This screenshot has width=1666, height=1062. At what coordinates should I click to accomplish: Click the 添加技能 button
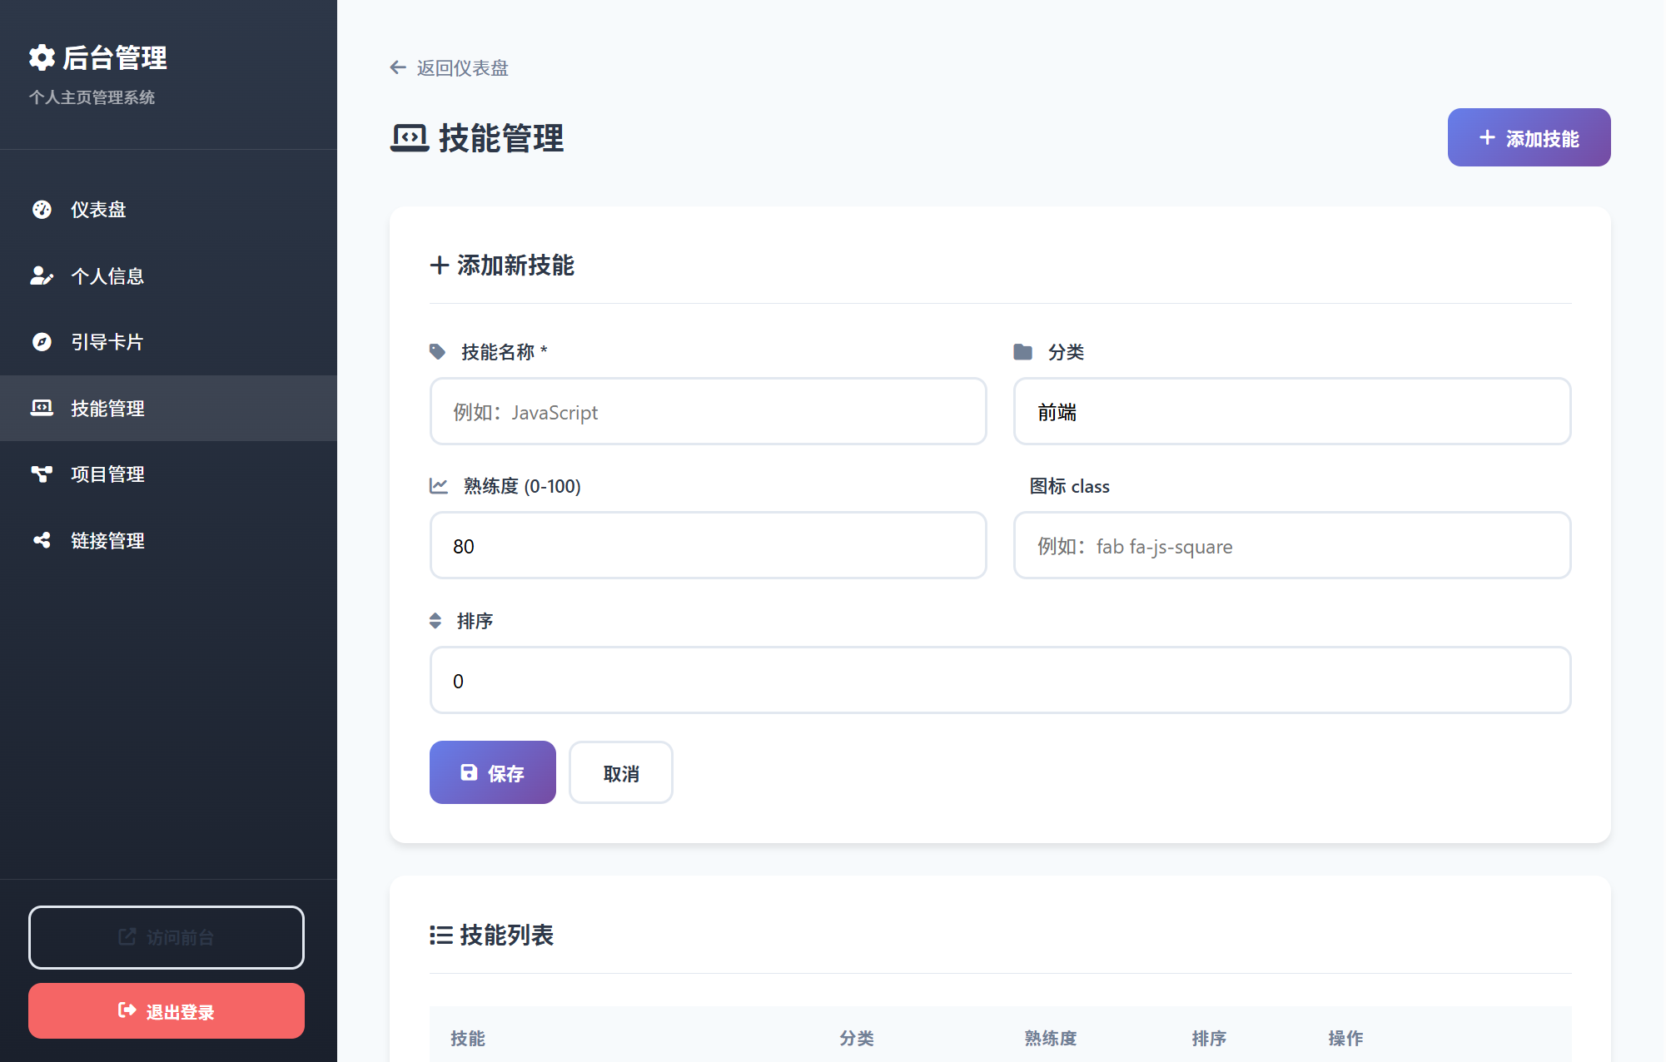pyautogui.click(x=1529, y=137)
